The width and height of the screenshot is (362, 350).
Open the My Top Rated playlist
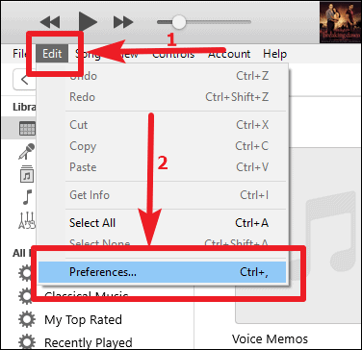[83, 319]
